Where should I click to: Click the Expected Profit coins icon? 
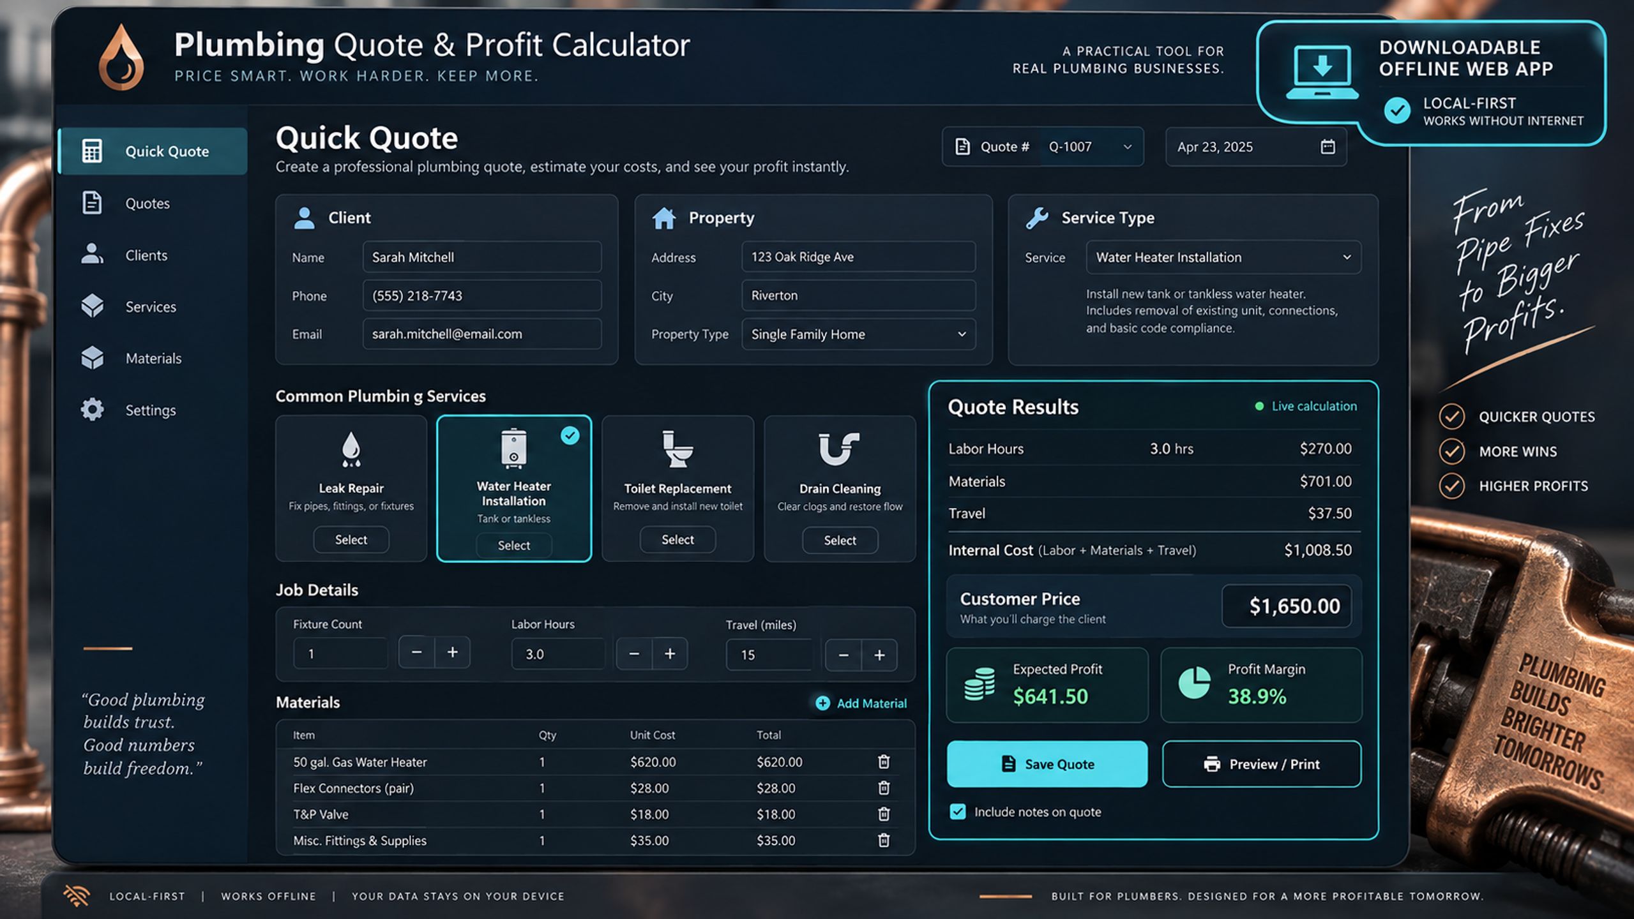point(980,684)
